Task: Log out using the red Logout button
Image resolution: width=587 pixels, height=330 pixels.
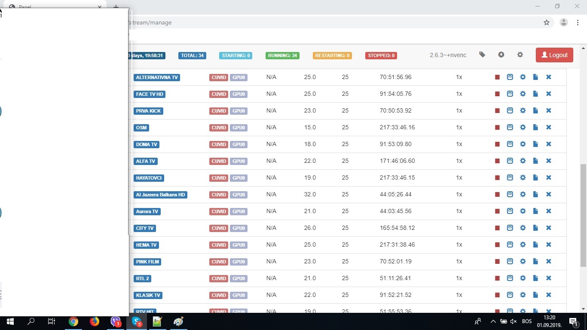Action: click(554, 55)
